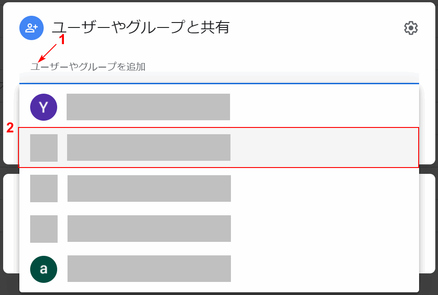The height and width of the screenshot is (295, 438).
Task: Click the empty right side of the Y suggestion row
Action: [324, 107]
